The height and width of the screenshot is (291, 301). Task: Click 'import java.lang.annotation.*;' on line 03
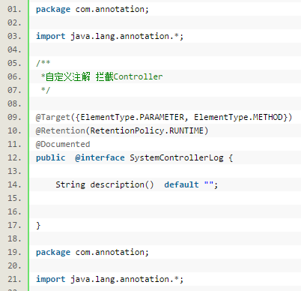pos(110,37)
